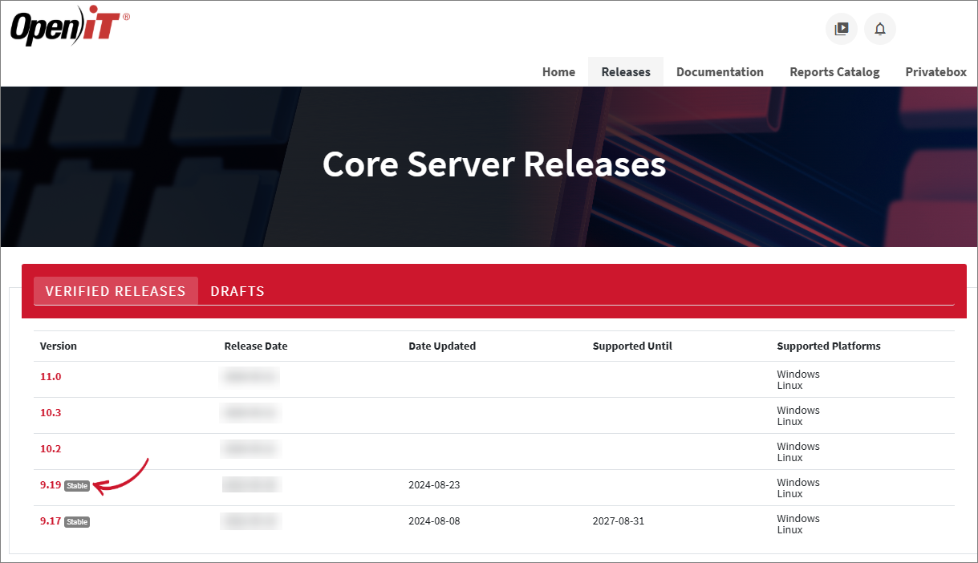The image size is (978, 563).
Task: Select the Date Updated column header
Action: pyautogui.click(x=442, y=346)
